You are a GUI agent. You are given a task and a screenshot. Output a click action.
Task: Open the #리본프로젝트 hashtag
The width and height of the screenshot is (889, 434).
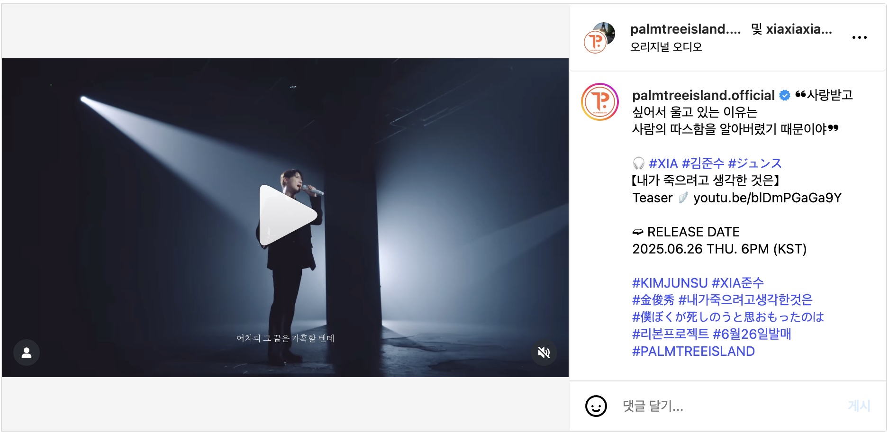pyautogui.click(x=670, y=334)
